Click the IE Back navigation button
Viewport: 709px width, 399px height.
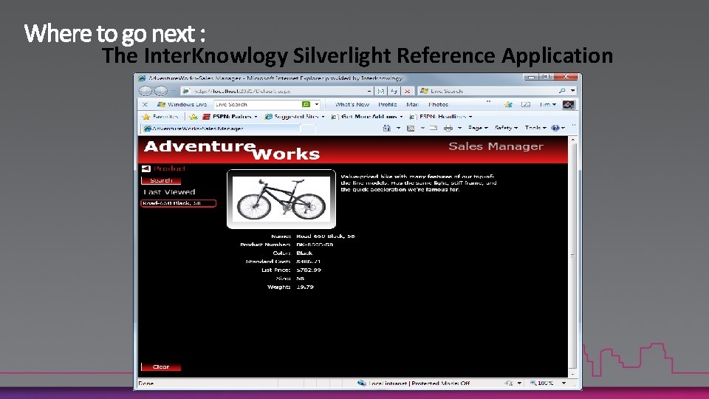click(145, 91)
